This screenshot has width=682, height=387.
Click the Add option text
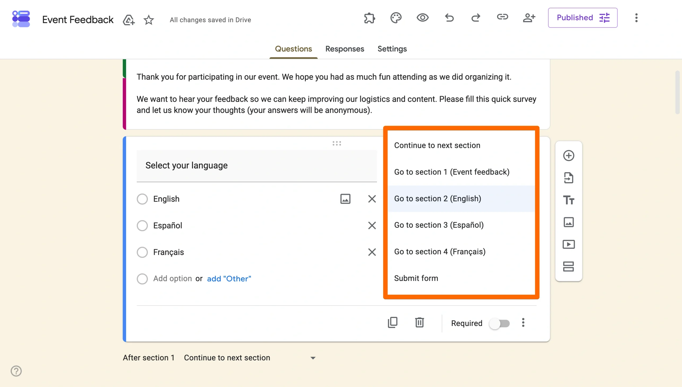pos(172,279)
